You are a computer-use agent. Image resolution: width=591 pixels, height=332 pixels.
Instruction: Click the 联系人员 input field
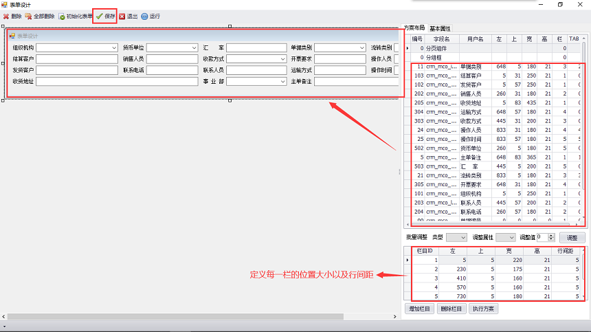click(256, 71)
